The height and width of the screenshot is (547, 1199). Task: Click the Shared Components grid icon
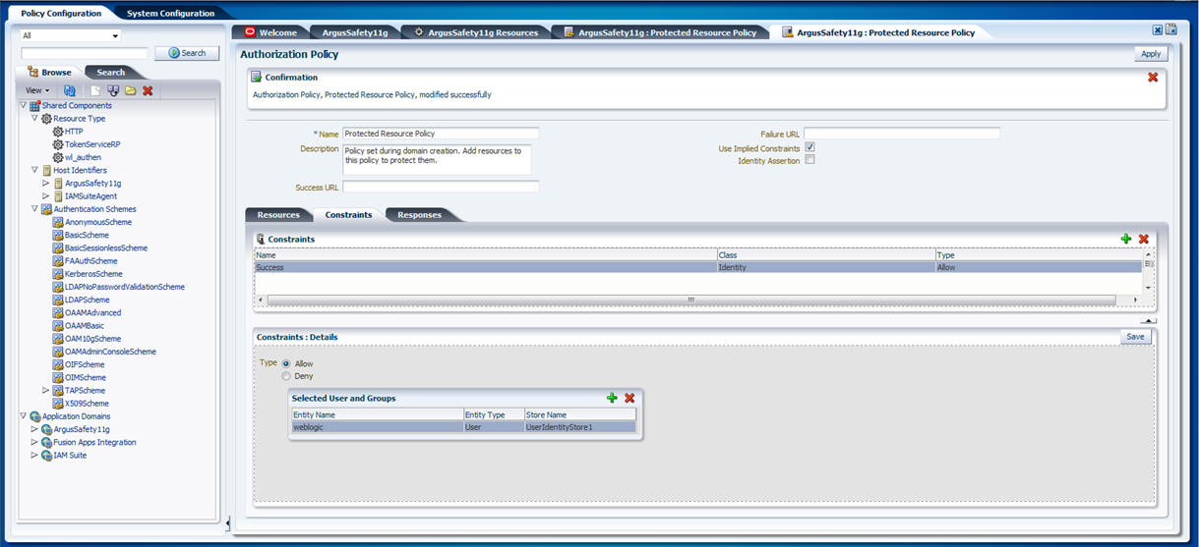pos(34,105)
